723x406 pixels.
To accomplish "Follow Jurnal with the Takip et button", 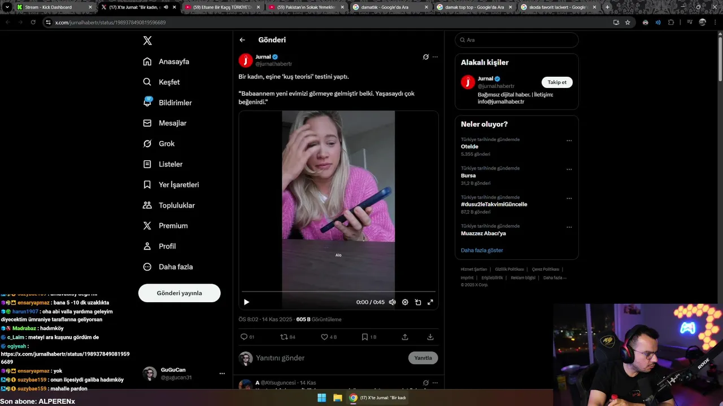I will (557, 82).
